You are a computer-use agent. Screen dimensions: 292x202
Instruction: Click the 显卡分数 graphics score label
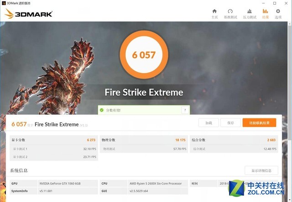18,140
